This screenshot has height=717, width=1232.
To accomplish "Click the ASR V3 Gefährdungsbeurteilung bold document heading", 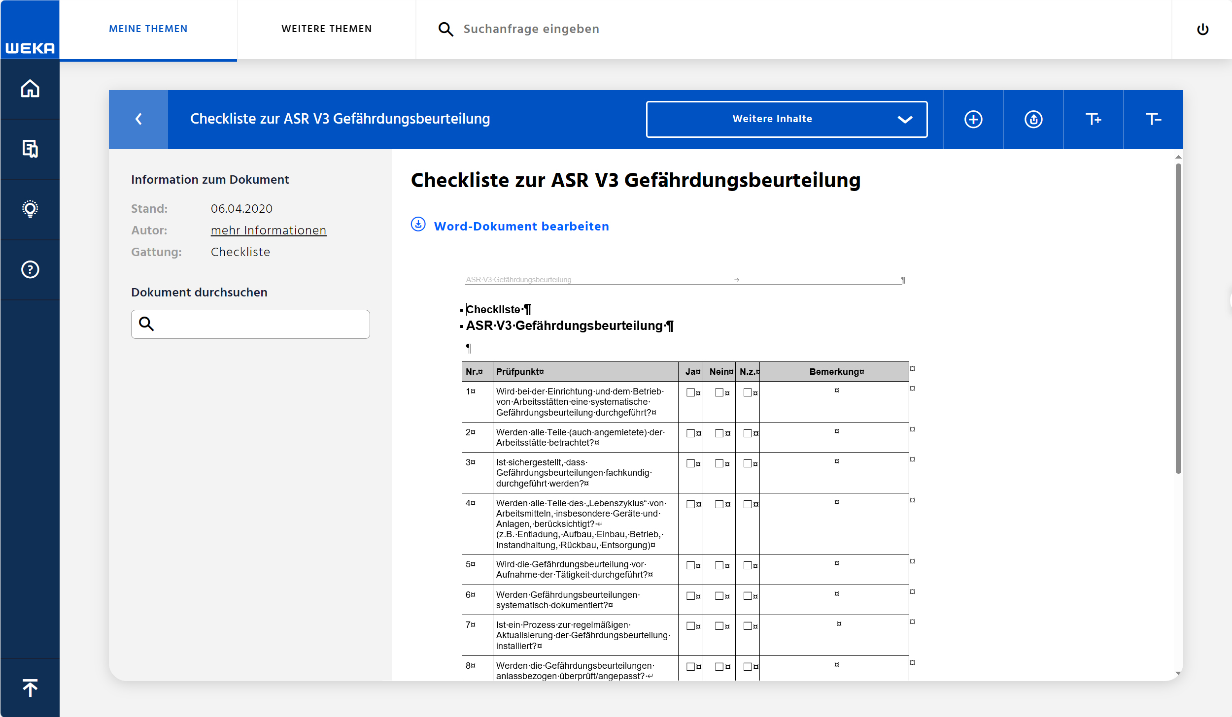I will point(570,326).
